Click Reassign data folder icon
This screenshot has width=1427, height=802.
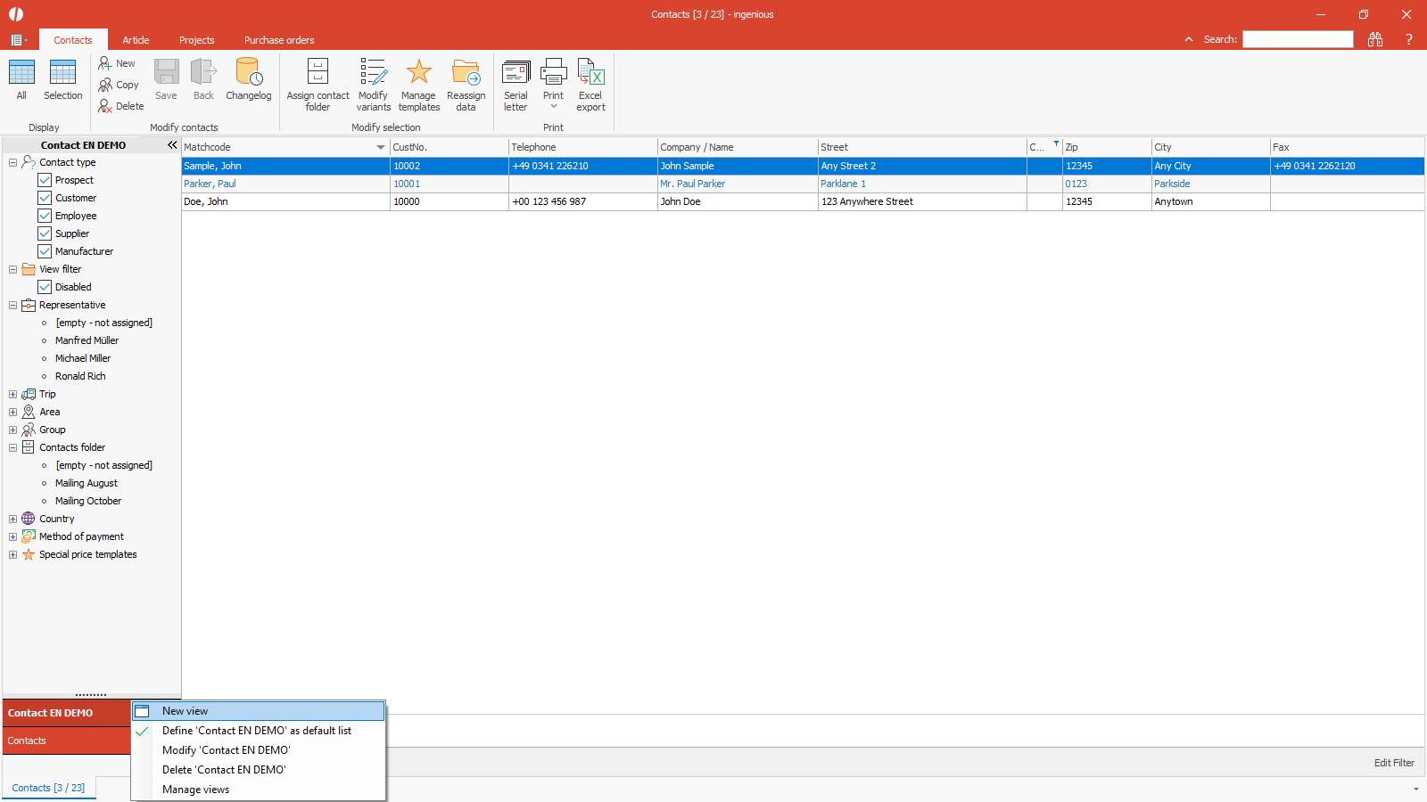pos(466,73)
